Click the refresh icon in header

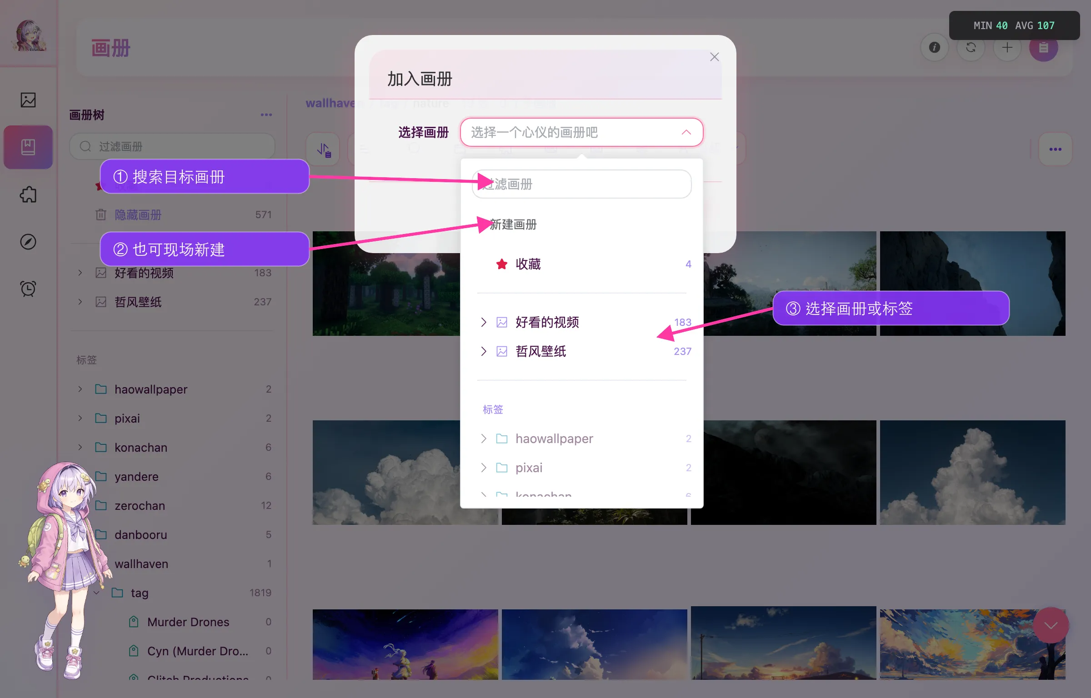click(x=971, y=47)
